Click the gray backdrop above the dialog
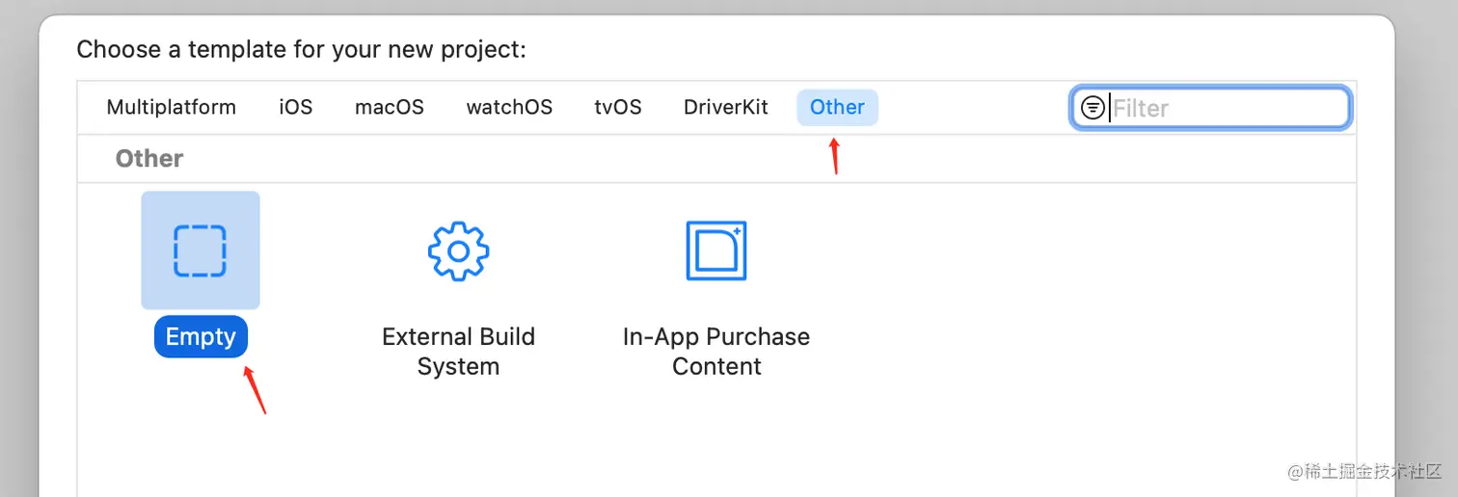This screenshot has height=497, width=1458. click(x=729, y=7)
